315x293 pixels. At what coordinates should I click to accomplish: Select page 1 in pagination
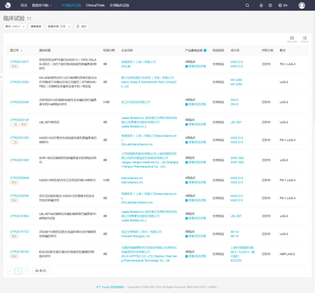18,271
